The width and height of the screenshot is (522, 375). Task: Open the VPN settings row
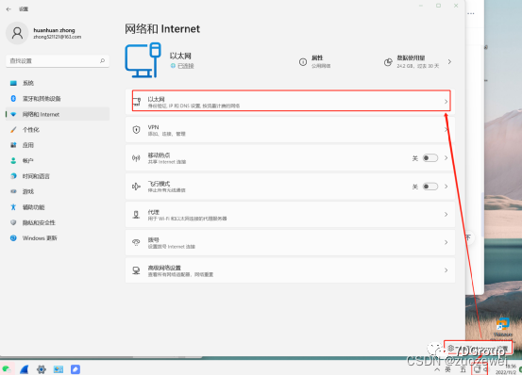(290, 130)
